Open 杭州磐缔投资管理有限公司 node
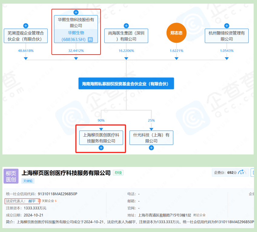Viewport: 257px width, 232px height. click(x=227, y=36)
